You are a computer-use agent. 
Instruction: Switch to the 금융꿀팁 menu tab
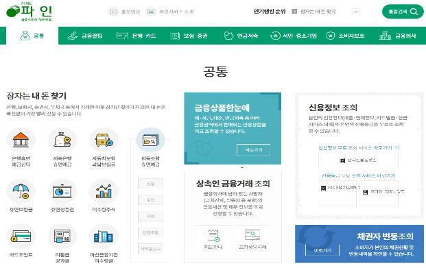(x=85, y=36)
